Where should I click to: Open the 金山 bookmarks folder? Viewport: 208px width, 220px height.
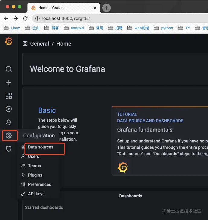32,28
